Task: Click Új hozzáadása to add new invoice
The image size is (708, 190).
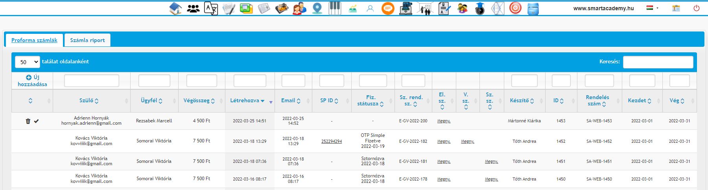Action: [x=32, y=81]
